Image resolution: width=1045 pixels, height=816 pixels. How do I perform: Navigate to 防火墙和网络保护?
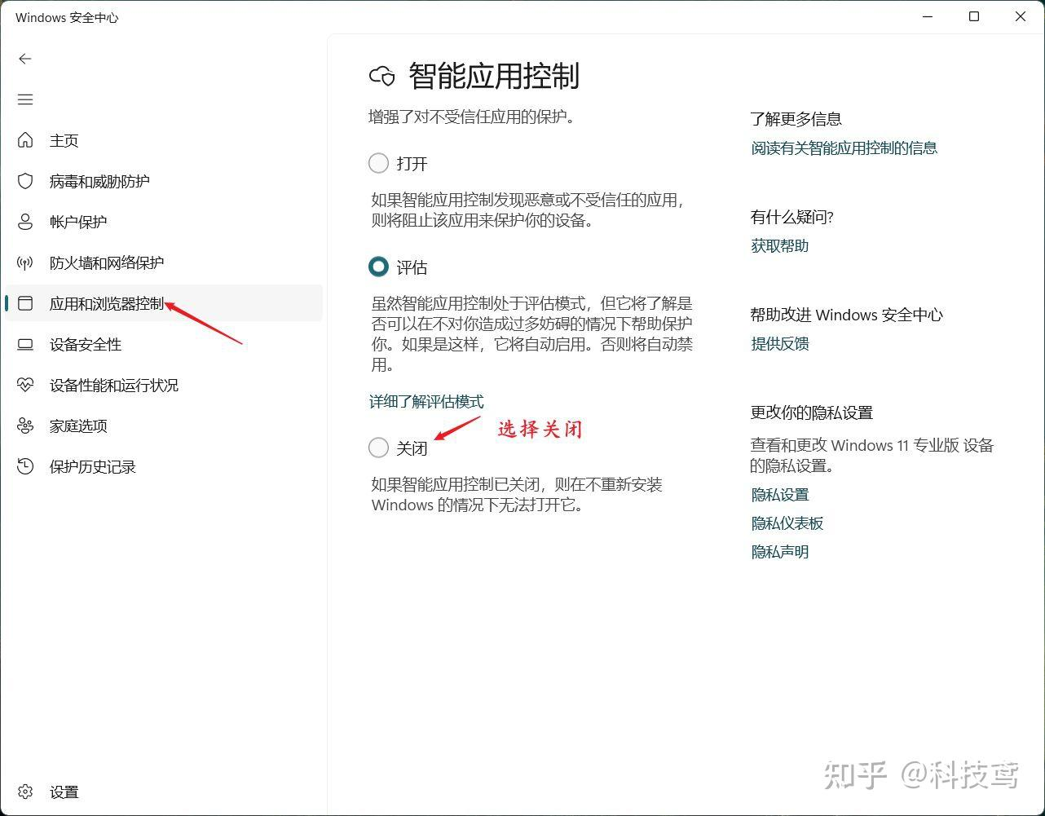click(x=163, y=262)
